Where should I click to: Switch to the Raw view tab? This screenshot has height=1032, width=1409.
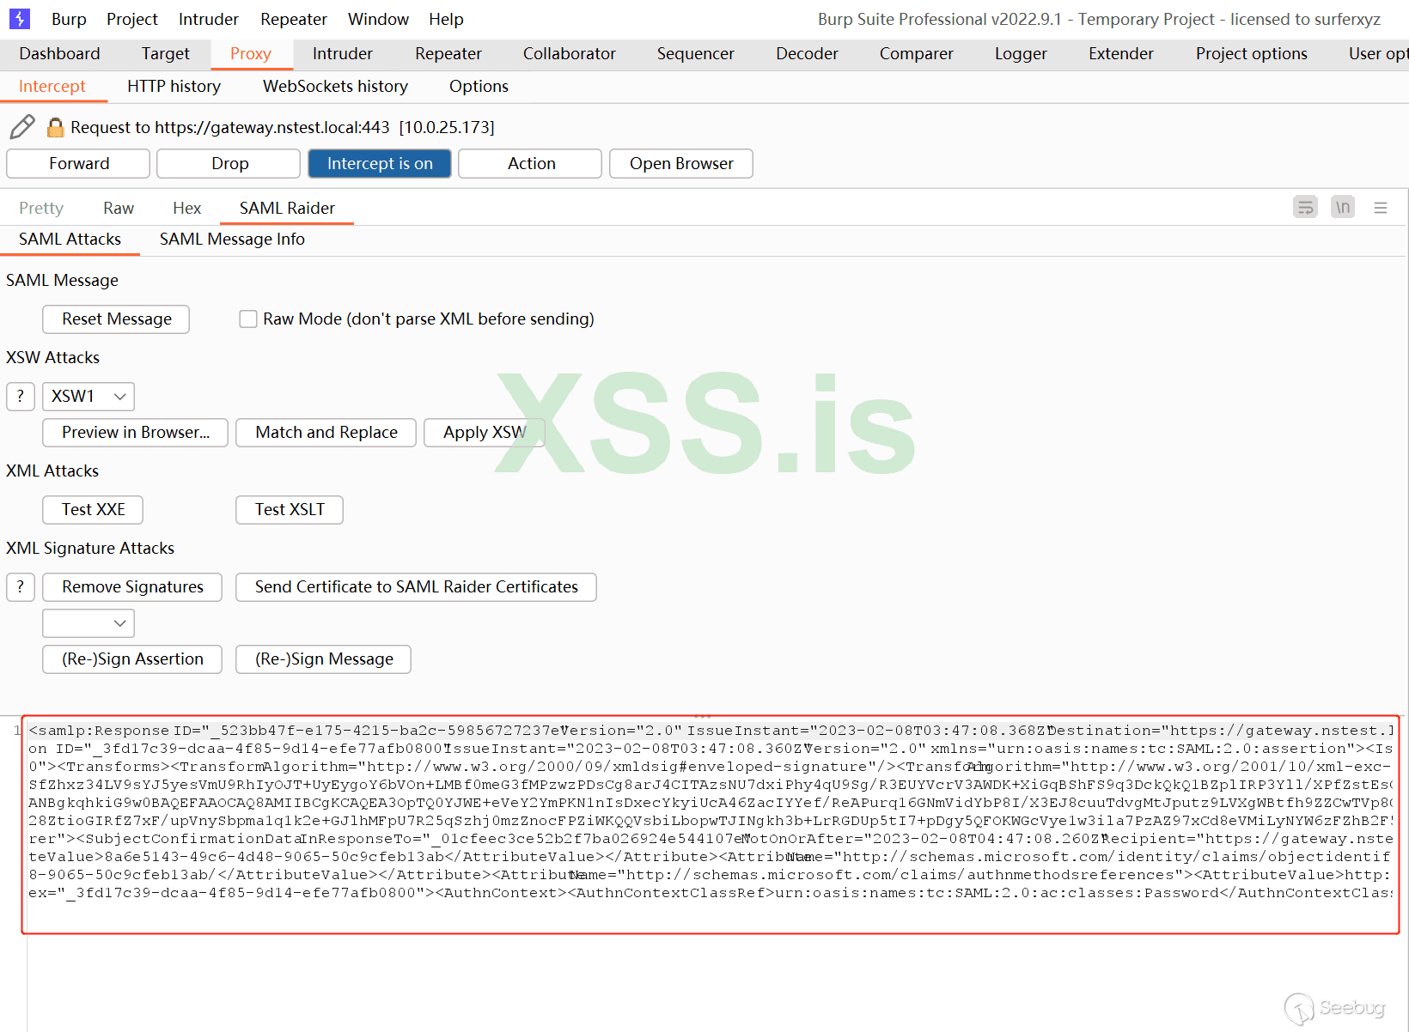[x=119, y=208]
